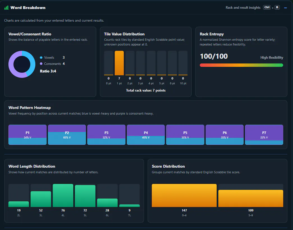Click the 76 count under 4L bar

pyautogui.click(x=63, y=210)
